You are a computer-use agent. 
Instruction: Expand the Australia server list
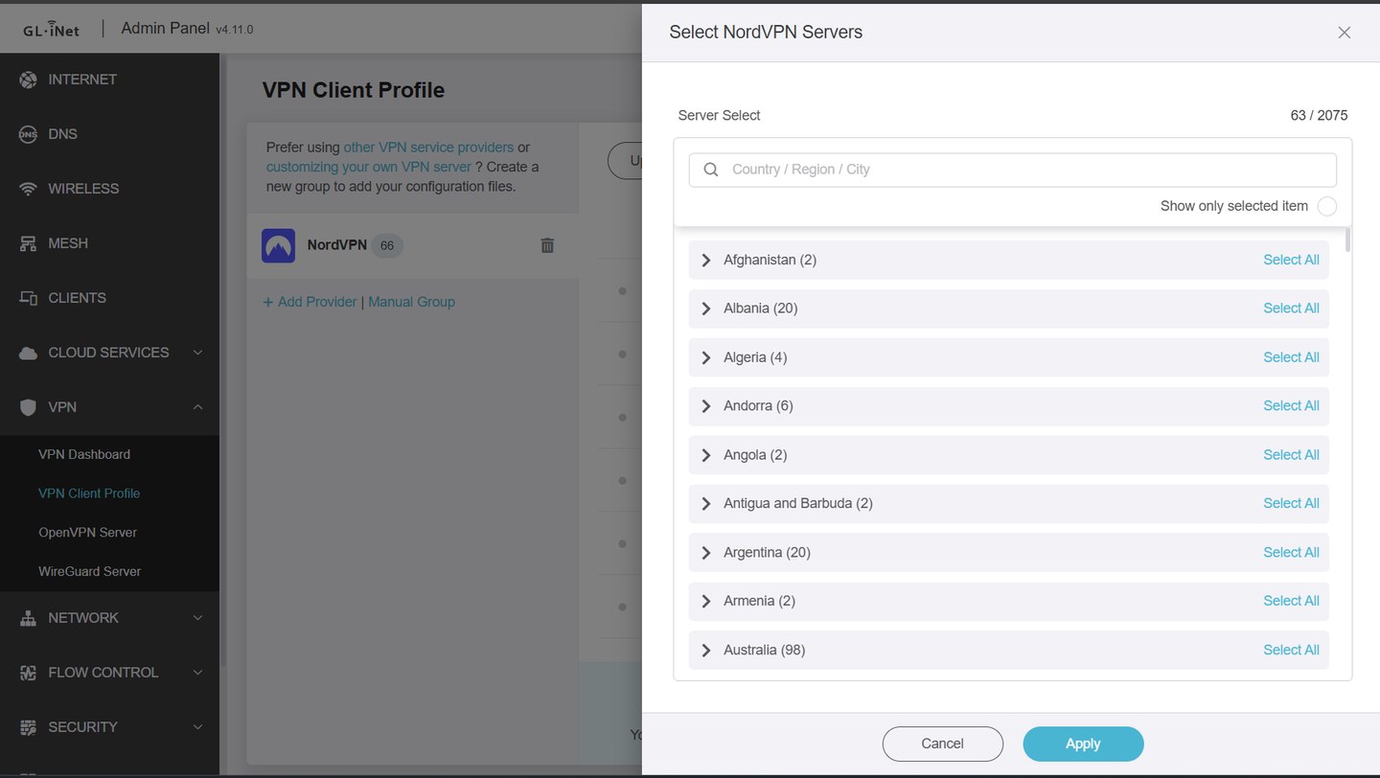tap(706, 651)
